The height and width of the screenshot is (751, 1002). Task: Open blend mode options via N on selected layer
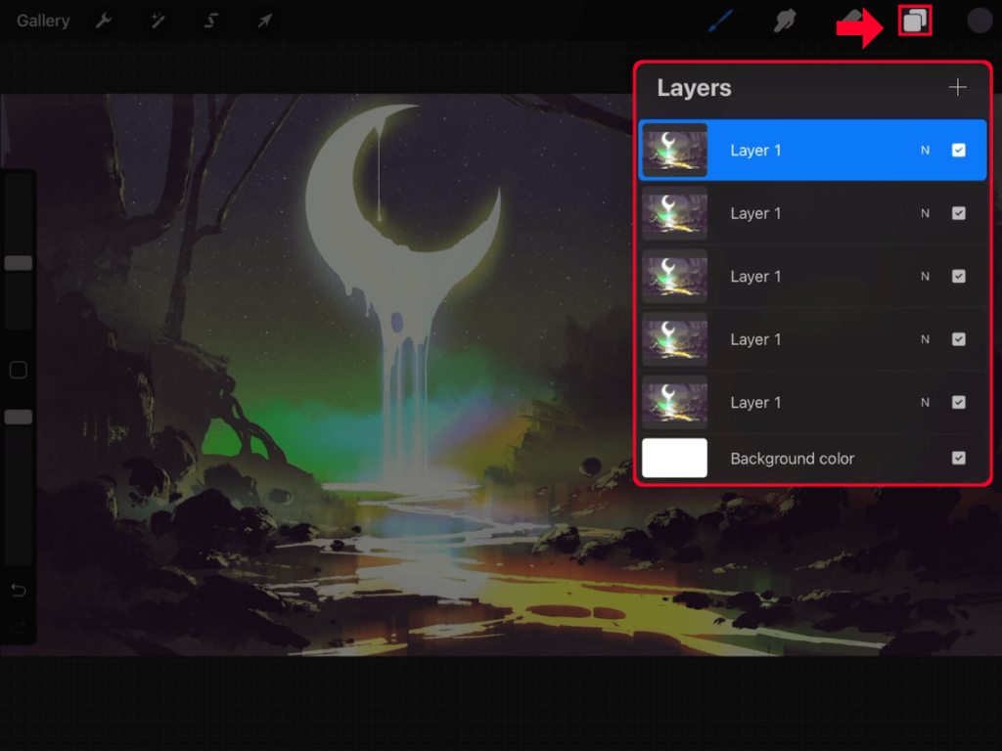925,150
